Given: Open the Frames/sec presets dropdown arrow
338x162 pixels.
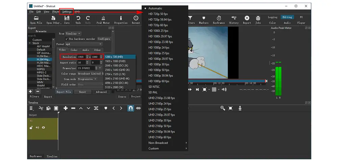Looking at the screenshot, I should (101, 68).
